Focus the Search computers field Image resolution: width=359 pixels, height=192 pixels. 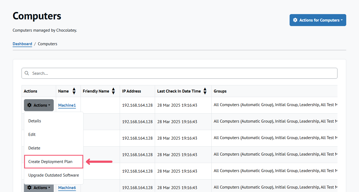(x=179, y=73)
